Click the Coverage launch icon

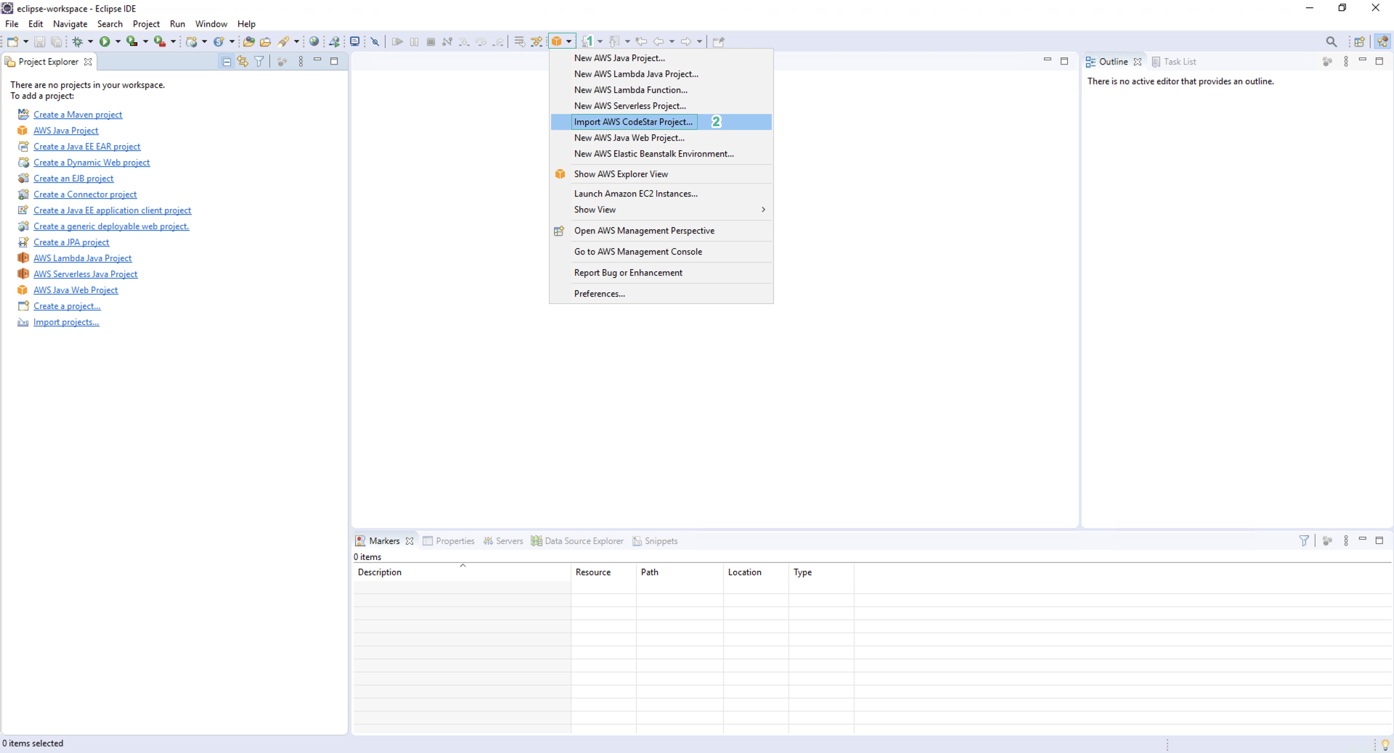point(131,41)
